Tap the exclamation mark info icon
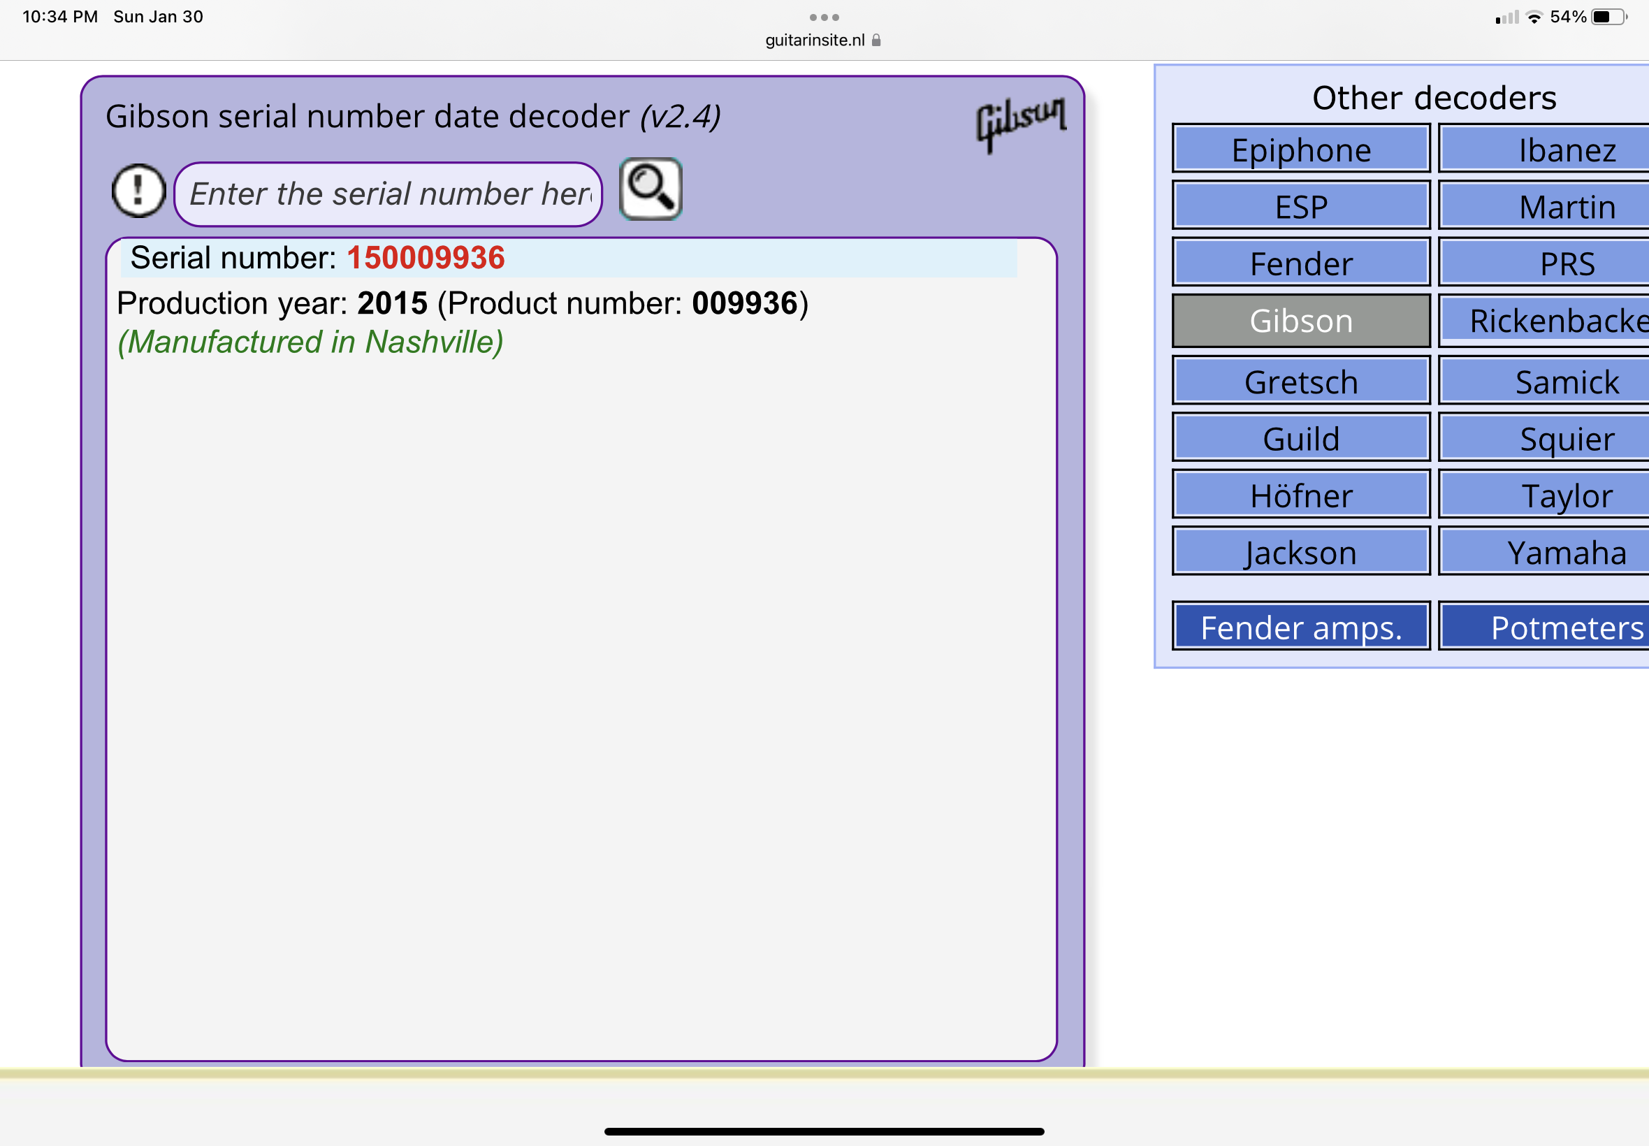1649x1146 pixels. click(138, 191)
